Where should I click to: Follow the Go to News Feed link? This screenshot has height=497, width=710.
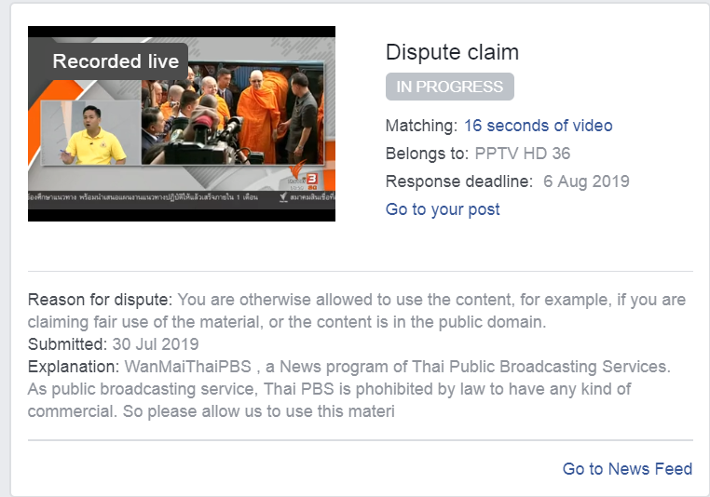pos(627,468)
